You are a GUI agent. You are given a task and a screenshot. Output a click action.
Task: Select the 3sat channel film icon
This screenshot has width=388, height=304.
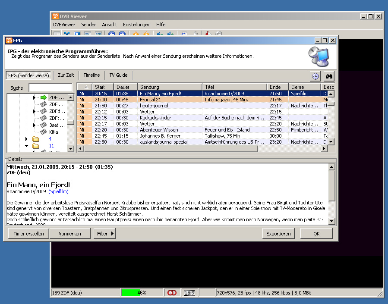tap(43, 125)
